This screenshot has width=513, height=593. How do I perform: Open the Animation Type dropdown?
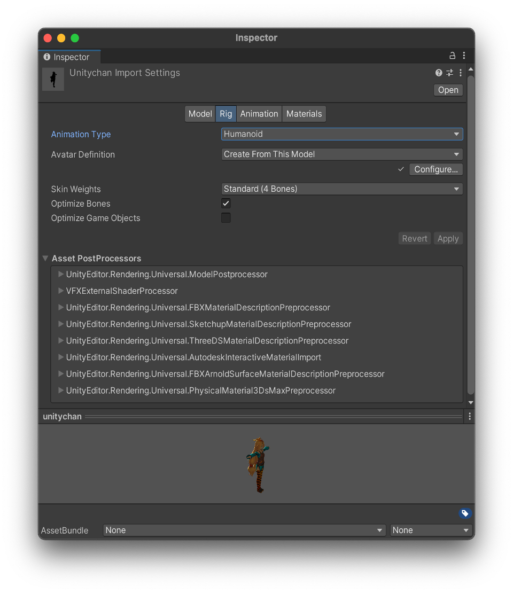pos(342,134)
